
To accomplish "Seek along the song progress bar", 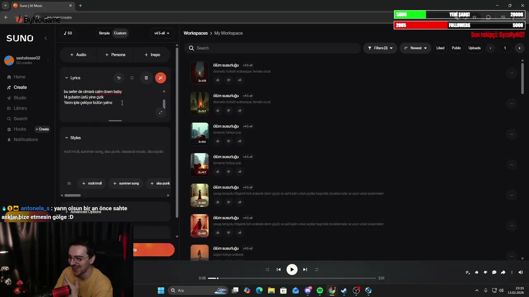I will [x=292, y=278].
